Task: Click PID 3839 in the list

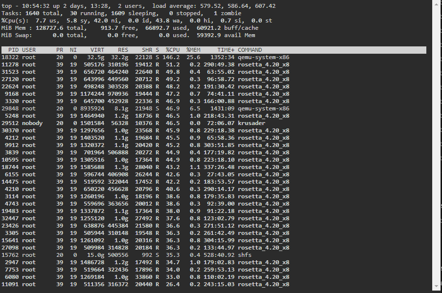Action: [x=12, y=152]
